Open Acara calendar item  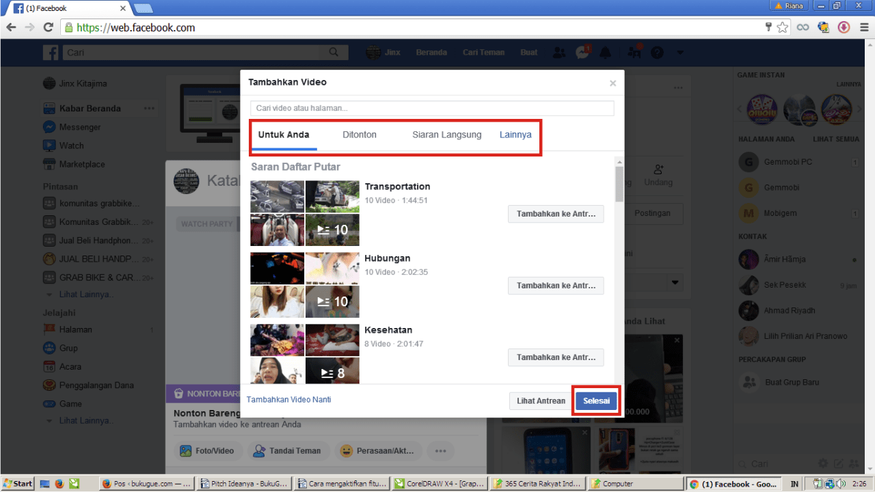(62, 366)
